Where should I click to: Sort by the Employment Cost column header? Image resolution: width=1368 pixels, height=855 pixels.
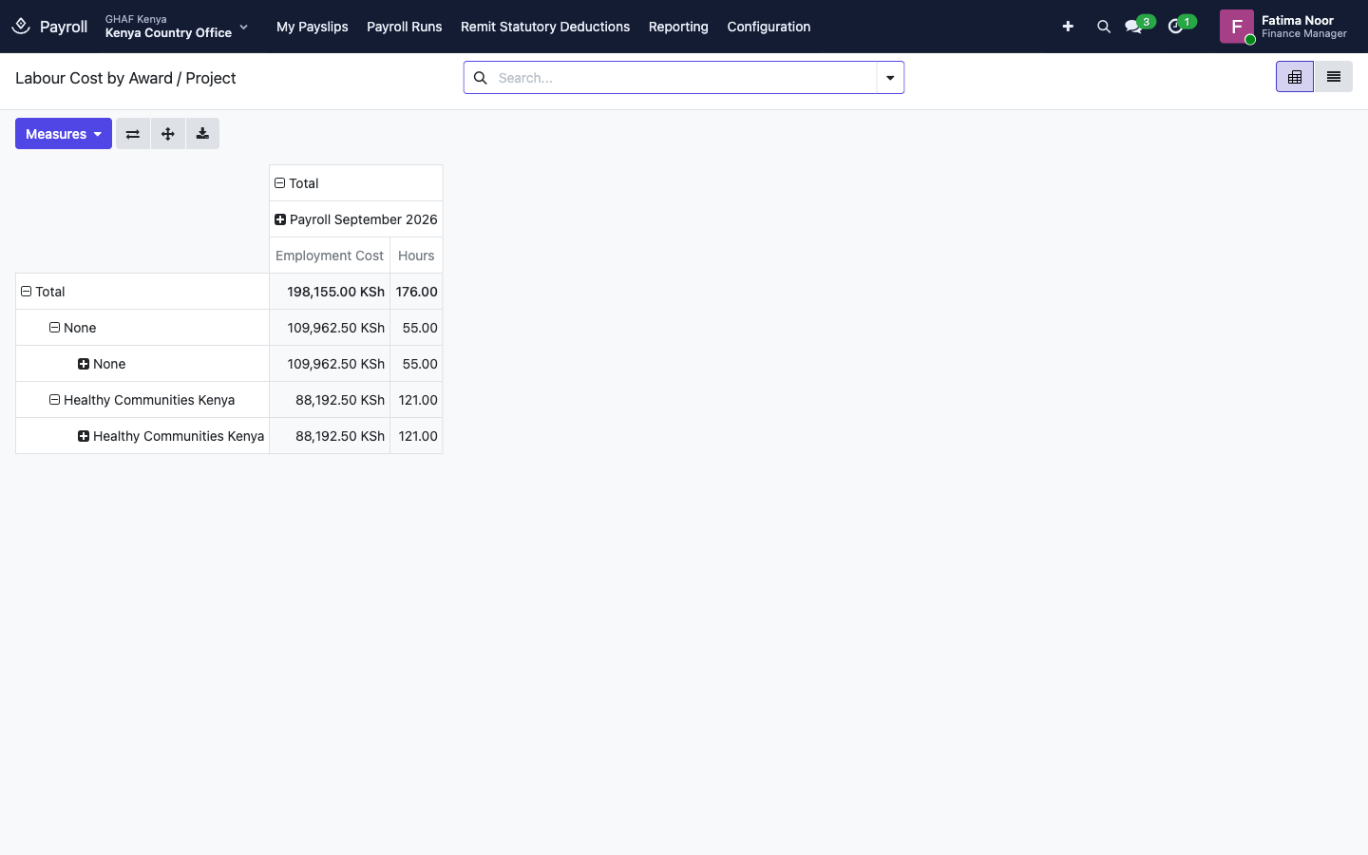point(330,256)
